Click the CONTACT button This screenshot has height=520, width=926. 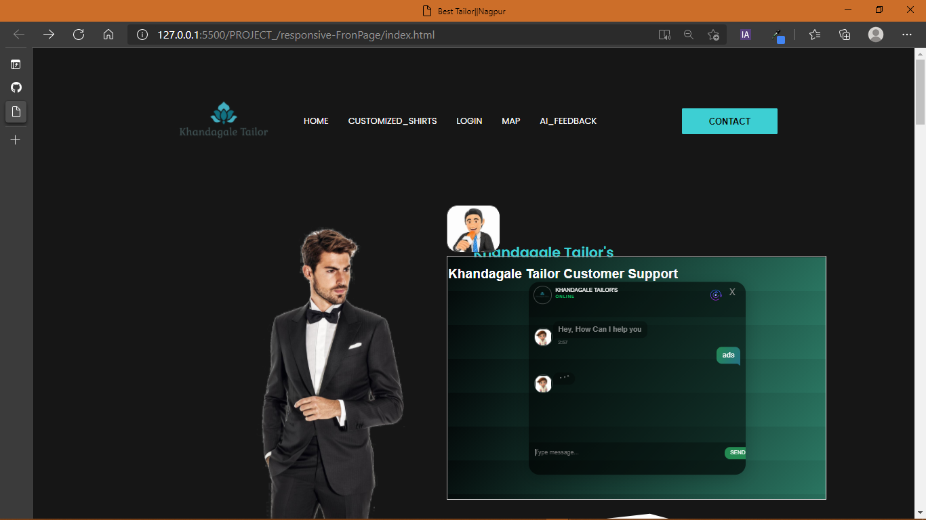[729, 121]
